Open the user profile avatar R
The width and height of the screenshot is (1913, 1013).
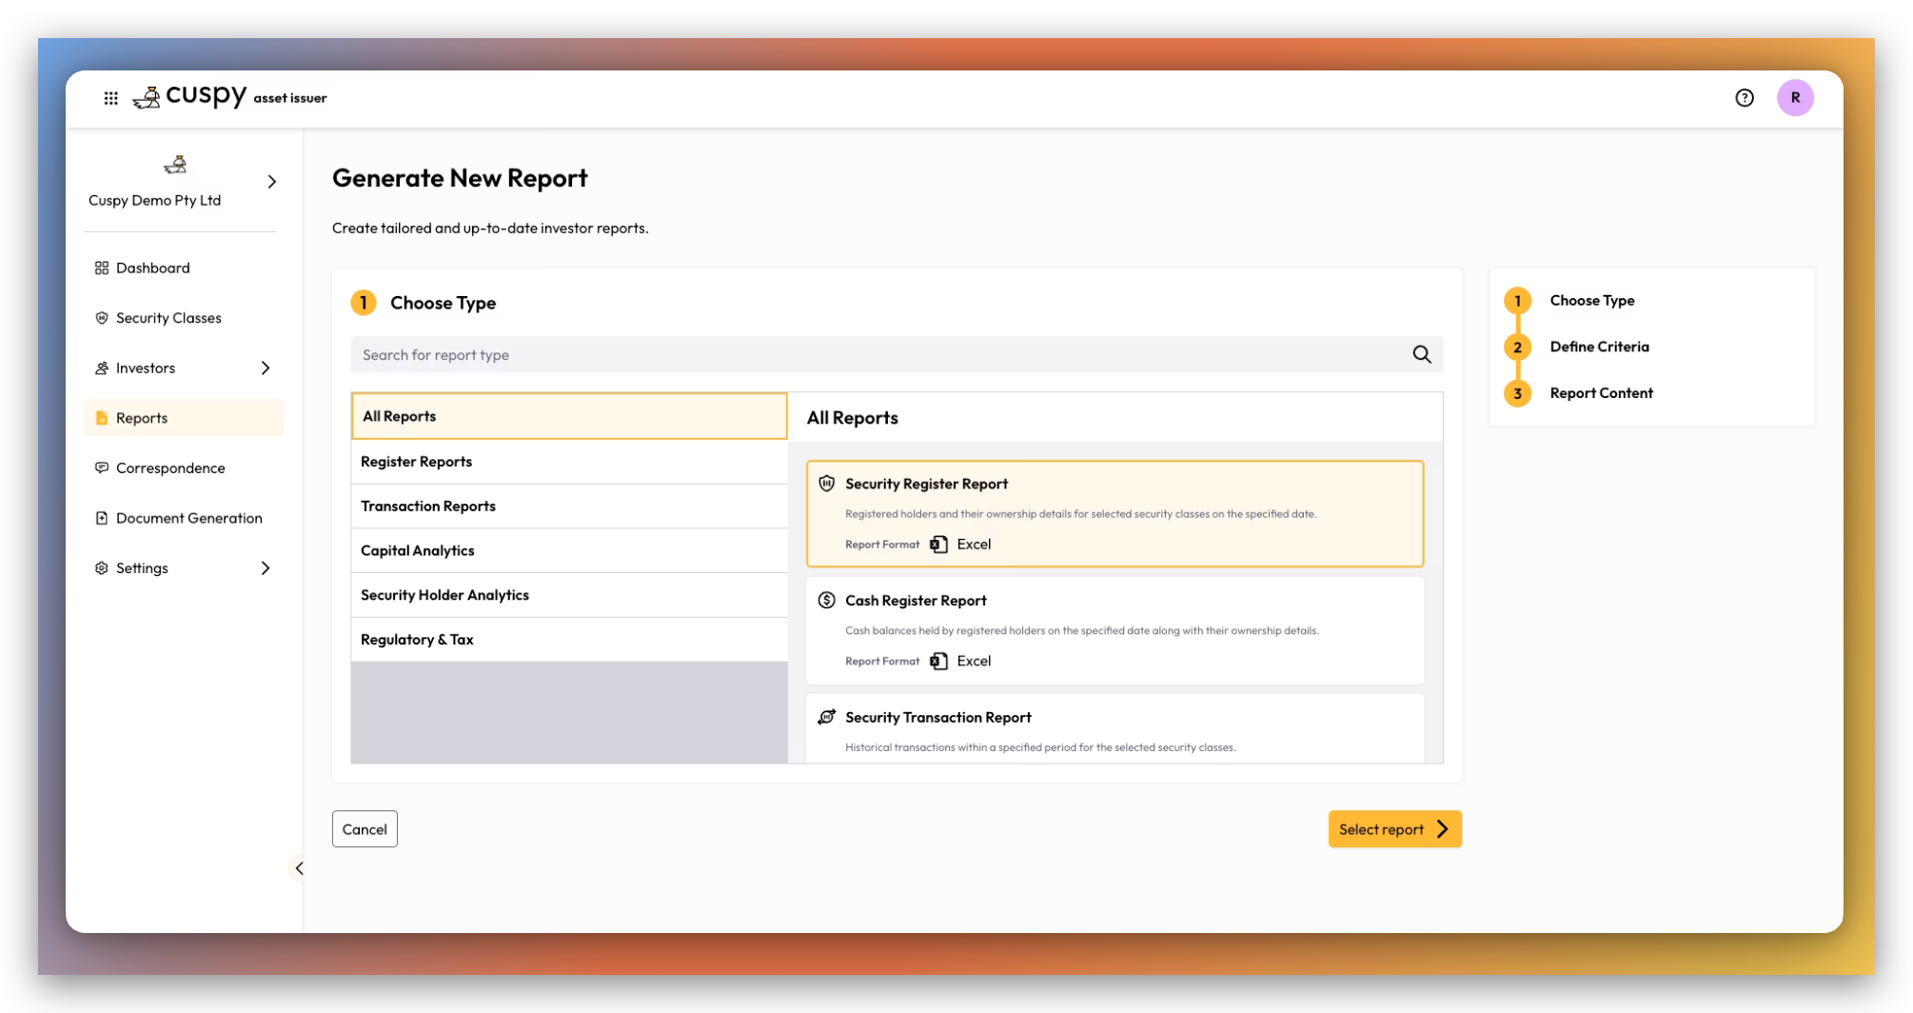click(1795, 98)
